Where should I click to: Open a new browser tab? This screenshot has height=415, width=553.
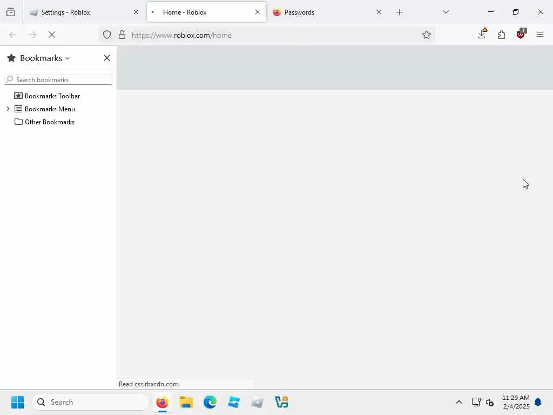coord(399,12)
